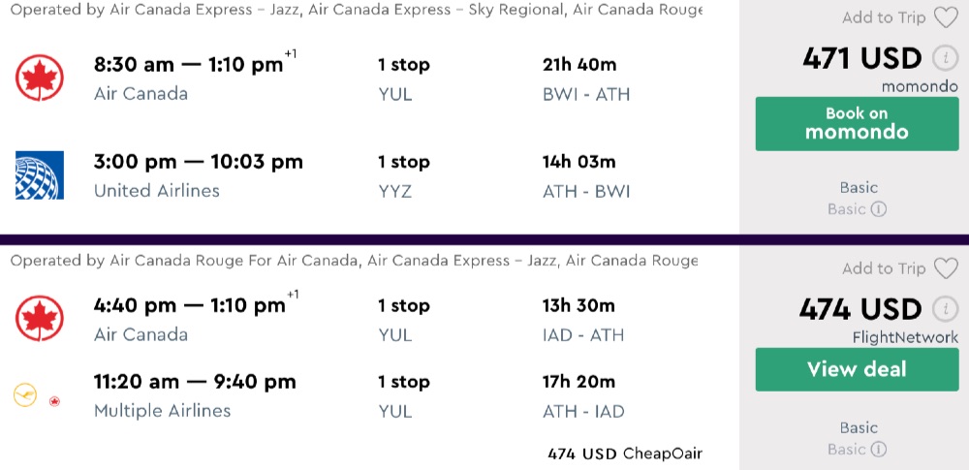Image resolution: width=969 pixels, height=470 pixels.
Task: Show Basic fare info for the momondo deal
Action: coord(878,209)
